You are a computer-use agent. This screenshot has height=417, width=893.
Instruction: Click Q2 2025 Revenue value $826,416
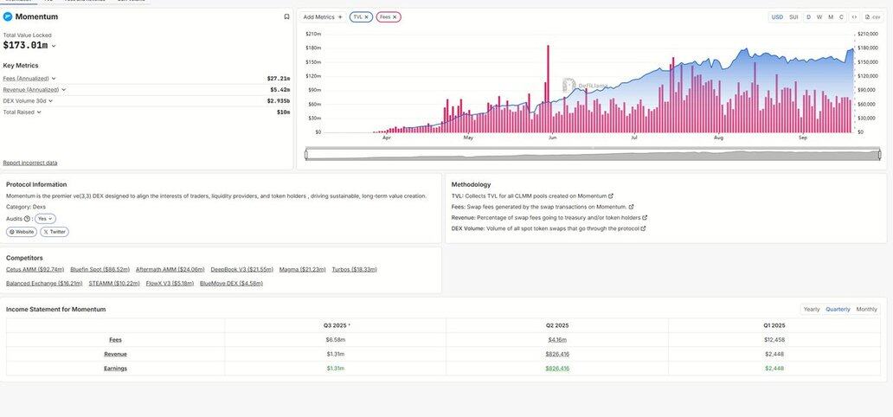tap(557, 355)
